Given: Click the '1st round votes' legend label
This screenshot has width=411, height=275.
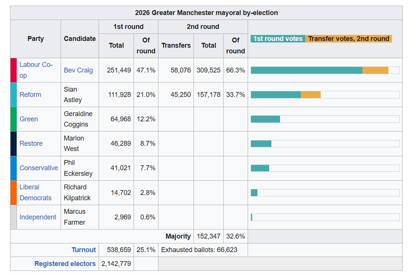Looking at the screenshot, I should pyautogui.click(x=278, y=39).
